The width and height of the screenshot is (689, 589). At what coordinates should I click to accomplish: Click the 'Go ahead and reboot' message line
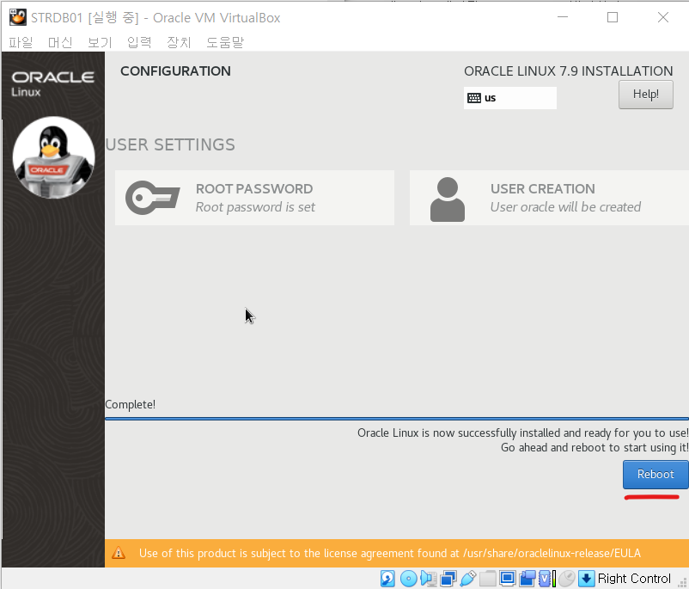pyautogui.click(x=594, y=447)
